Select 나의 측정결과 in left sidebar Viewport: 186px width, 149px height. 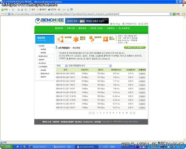[x=43, y=67]
